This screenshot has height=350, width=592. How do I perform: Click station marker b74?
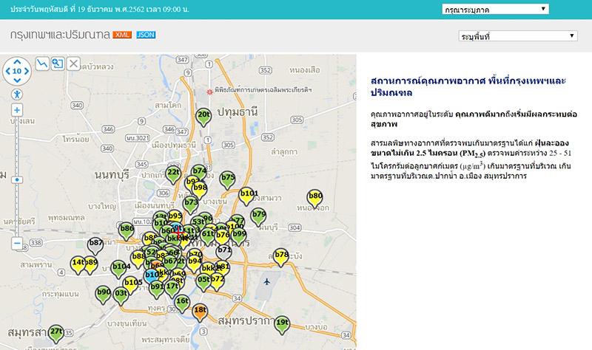(199, 174)
